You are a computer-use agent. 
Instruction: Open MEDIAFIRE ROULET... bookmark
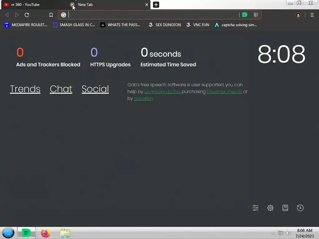26,25
